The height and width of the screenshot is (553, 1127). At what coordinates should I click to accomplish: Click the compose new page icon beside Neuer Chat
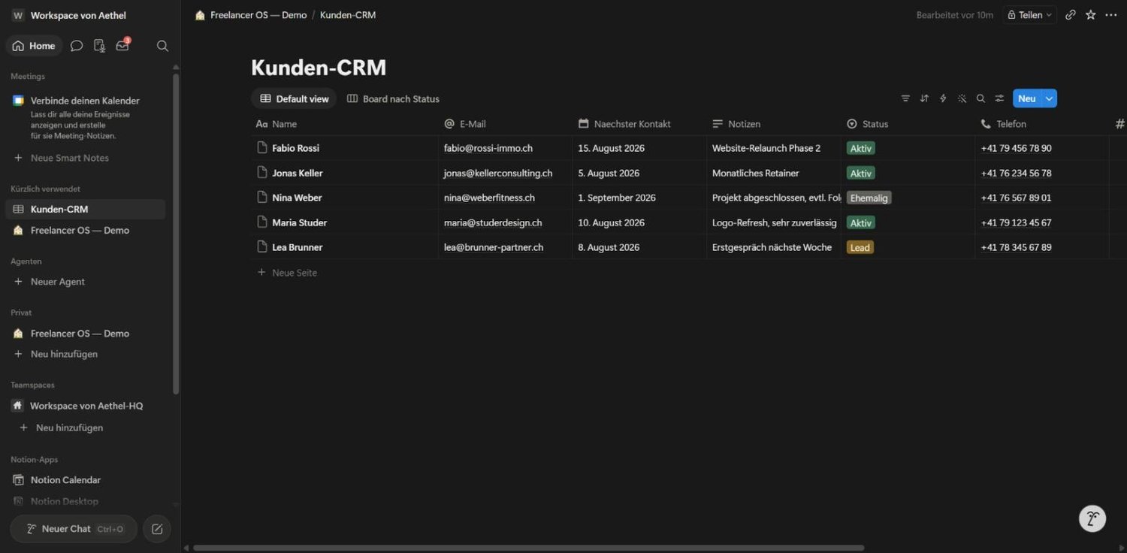pyautogui.click(x=157, y=529)
